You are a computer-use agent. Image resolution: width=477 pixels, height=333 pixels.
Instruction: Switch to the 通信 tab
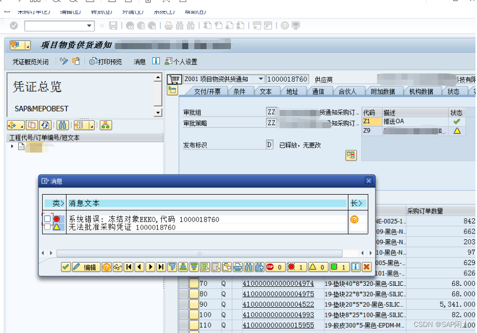318,91
